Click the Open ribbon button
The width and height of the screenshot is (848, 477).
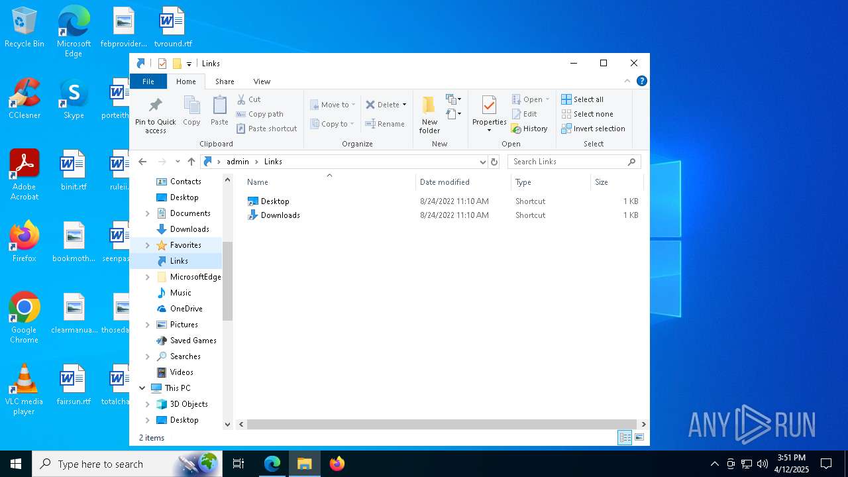pyautogui.click(x=531, y=99)
